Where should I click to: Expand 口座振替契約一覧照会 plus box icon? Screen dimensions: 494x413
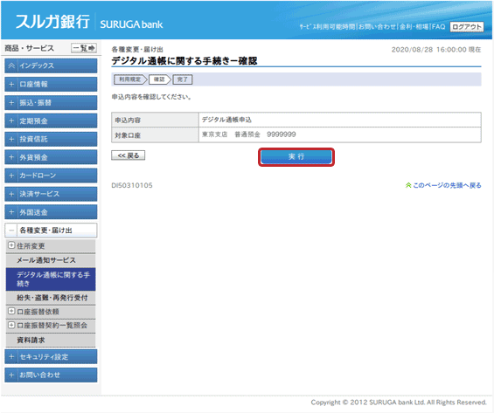(11, 325)
